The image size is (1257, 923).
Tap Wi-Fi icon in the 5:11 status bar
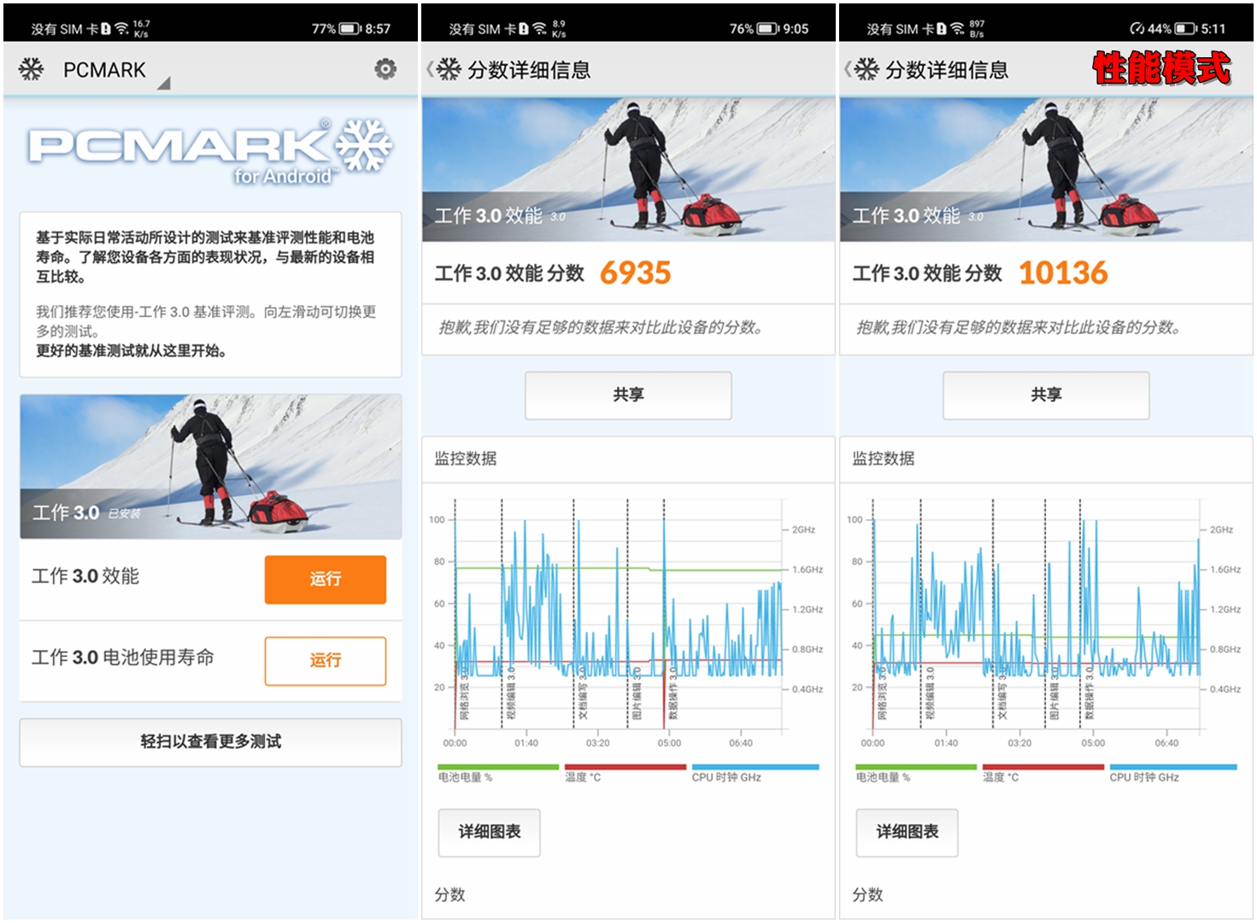click(x=957, y=28)
